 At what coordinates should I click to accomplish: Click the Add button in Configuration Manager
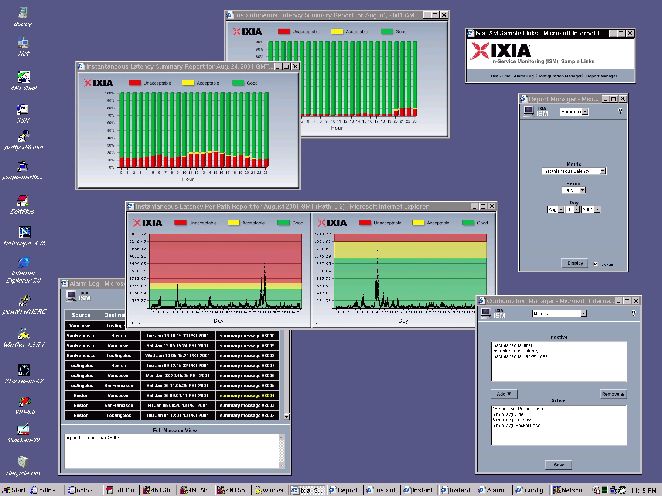504,394
